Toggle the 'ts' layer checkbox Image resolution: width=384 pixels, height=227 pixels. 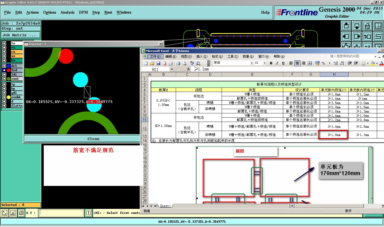pos(4,47)
